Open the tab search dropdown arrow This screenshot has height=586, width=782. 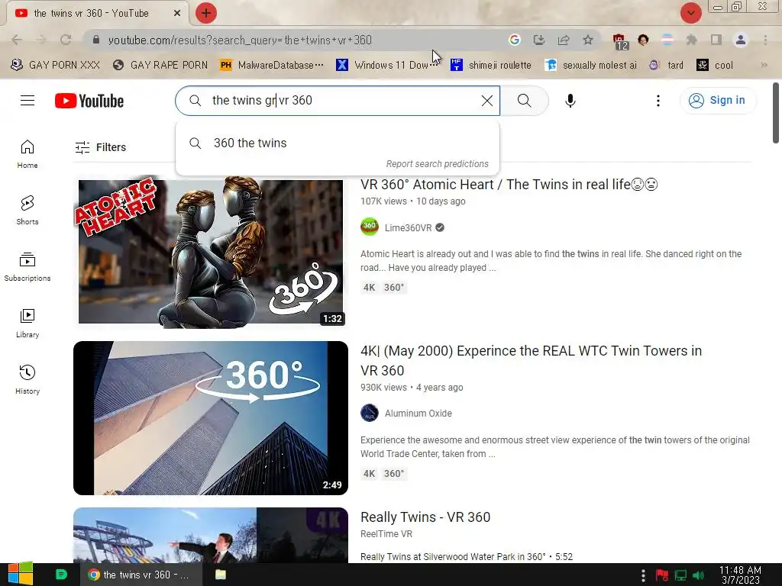pos(690,13)
